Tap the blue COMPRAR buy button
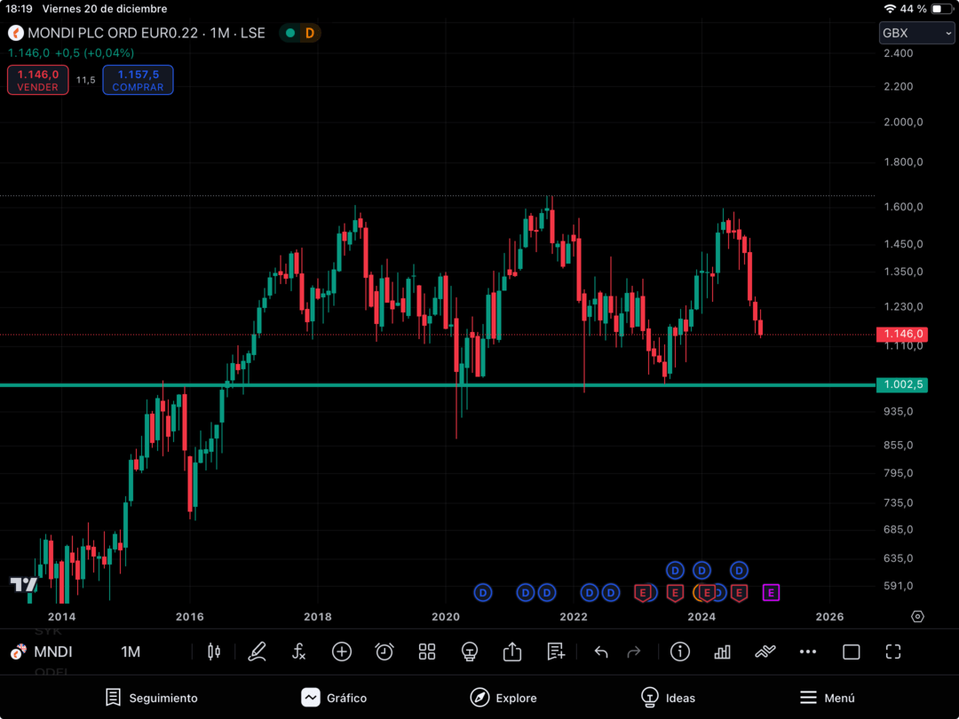Screen dimensions: 959x719 tap(138, 80)
